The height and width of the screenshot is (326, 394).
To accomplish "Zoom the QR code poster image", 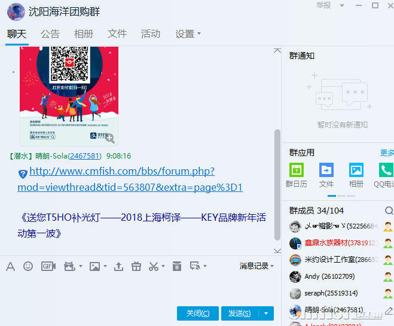I will (109, 138).
